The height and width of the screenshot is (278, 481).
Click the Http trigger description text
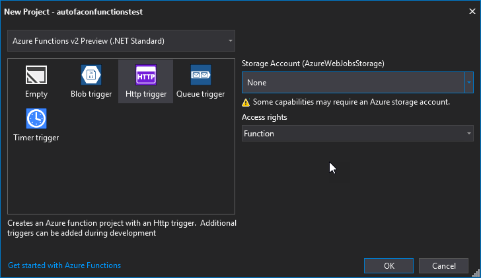pos(122,228)
